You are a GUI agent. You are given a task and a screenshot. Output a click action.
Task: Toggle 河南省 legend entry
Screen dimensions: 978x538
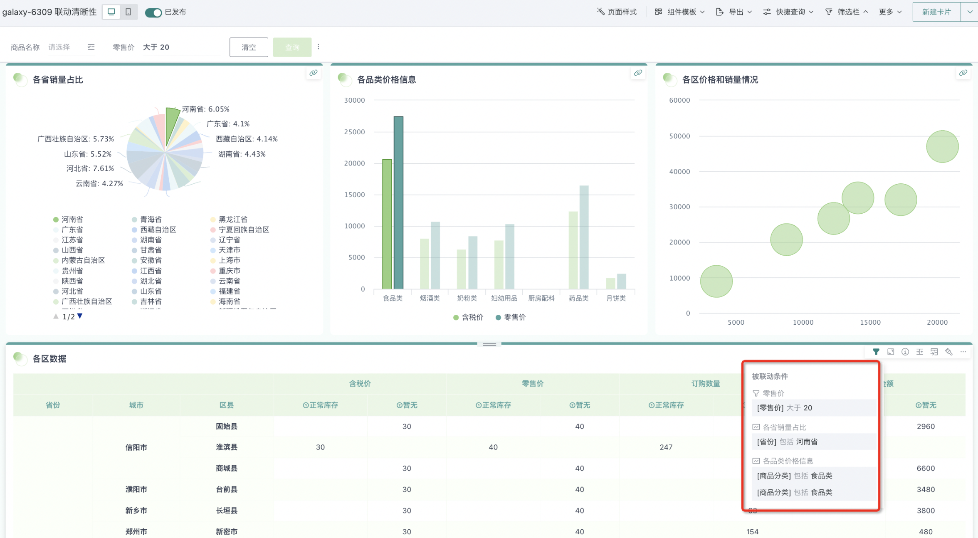[69, 219]
